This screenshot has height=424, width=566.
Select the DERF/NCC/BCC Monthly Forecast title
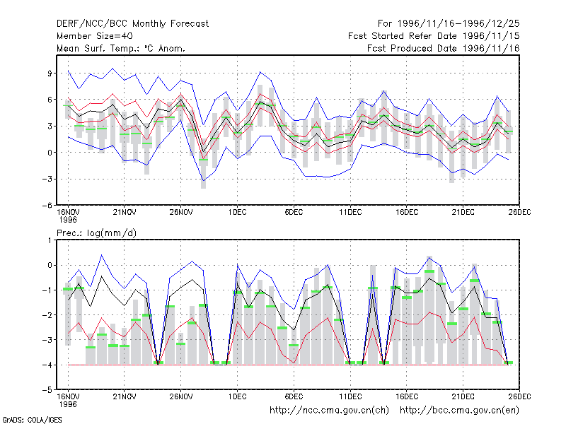pyautogui.click(x=132, y=24)
